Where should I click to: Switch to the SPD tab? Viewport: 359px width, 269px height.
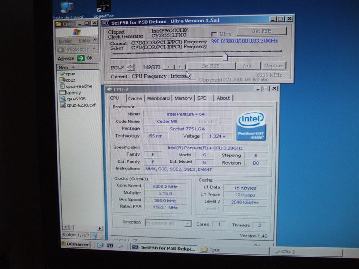click(x=202, y=98)
